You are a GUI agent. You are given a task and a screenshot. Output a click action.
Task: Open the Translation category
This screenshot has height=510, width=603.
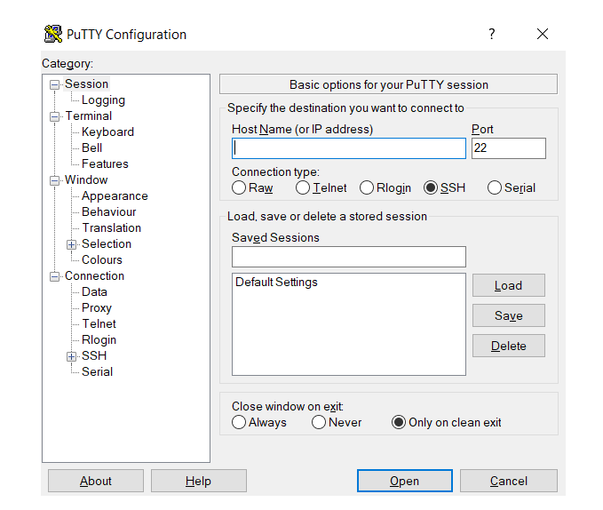coord(112,227)
